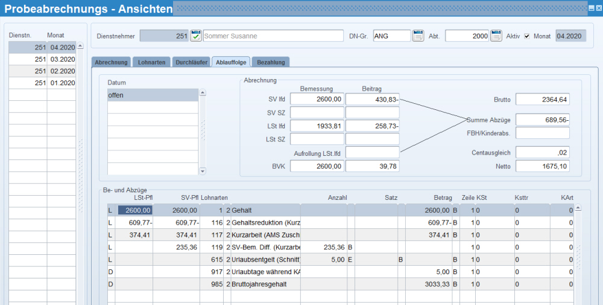Select the Gehalt row in table
The image size is (603, 305).
point(340,210)
